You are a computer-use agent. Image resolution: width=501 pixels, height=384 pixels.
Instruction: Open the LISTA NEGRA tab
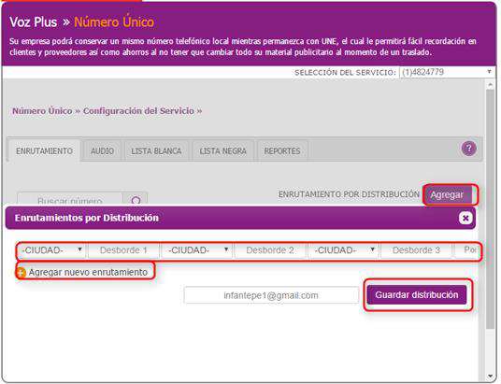pyautogui.click(x=223, y=151)
